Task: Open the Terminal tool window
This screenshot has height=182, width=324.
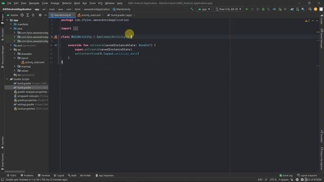Action: (44, 175)
